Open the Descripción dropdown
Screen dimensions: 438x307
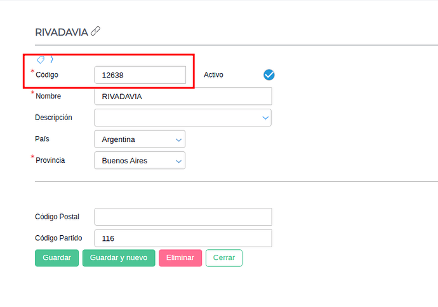point(183,118)
